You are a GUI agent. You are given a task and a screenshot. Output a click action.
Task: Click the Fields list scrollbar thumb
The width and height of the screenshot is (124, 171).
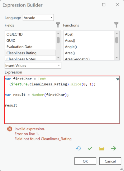tap(58, 40)
